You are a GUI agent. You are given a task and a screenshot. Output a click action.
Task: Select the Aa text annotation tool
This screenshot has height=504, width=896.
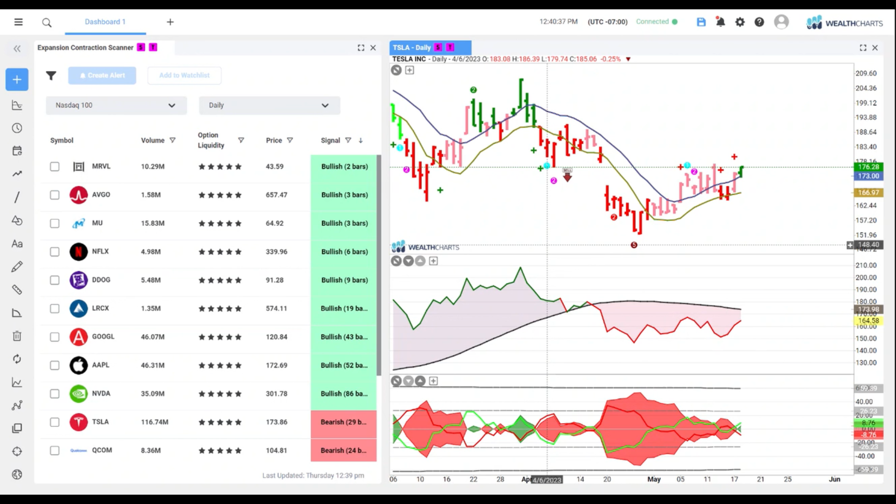pyautogui.click(x=17, y=244)
